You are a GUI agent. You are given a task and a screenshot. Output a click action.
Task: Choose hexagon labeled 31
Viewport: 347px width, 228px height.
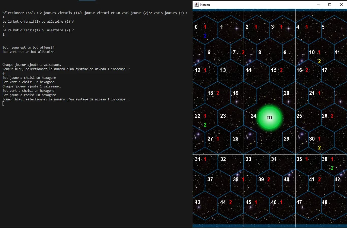198,159
